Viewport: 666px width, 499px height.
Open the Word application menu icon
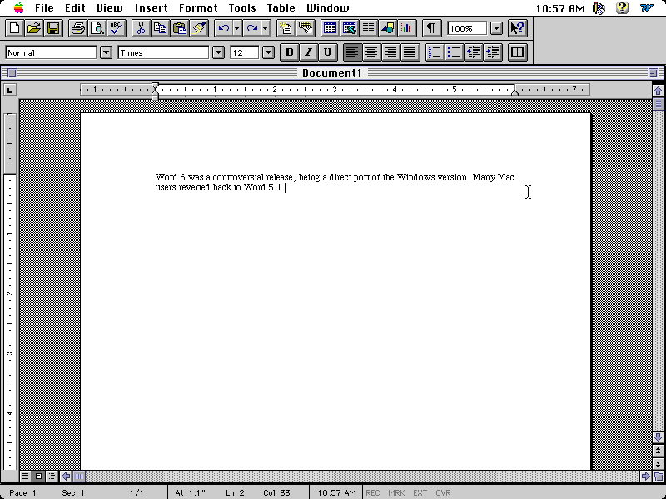pyautogui.click(x=647, y=7)
